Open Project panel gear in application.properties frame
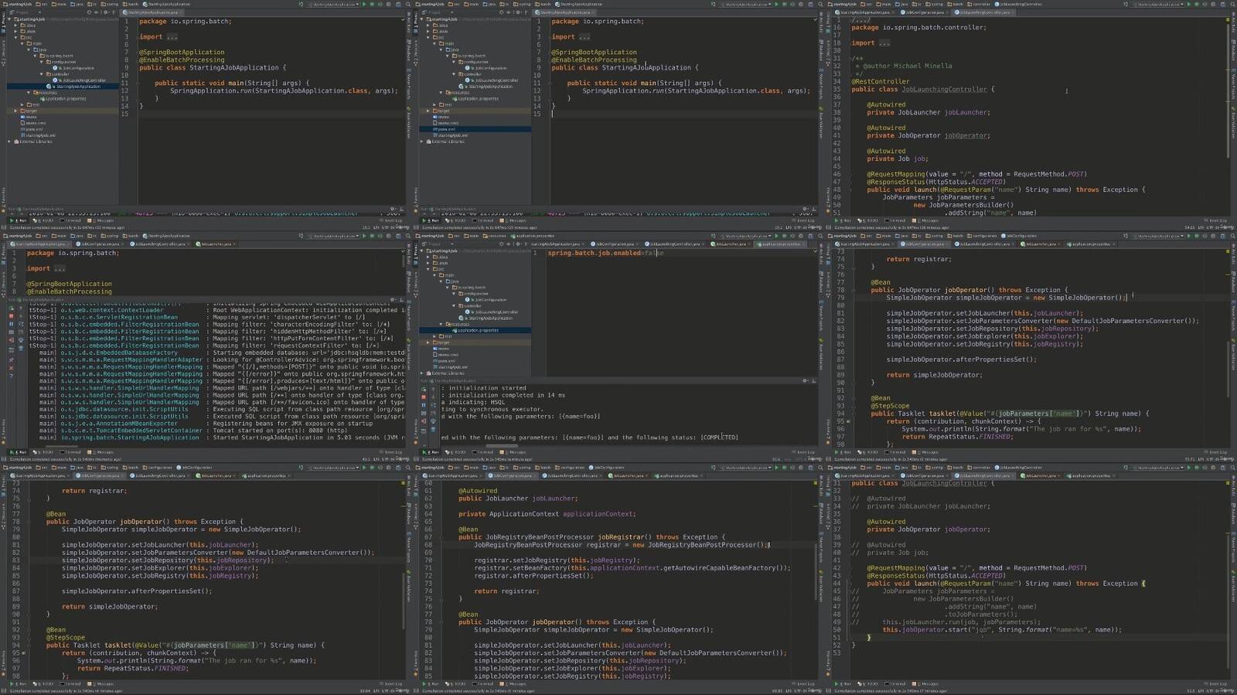 click(518, 244)
